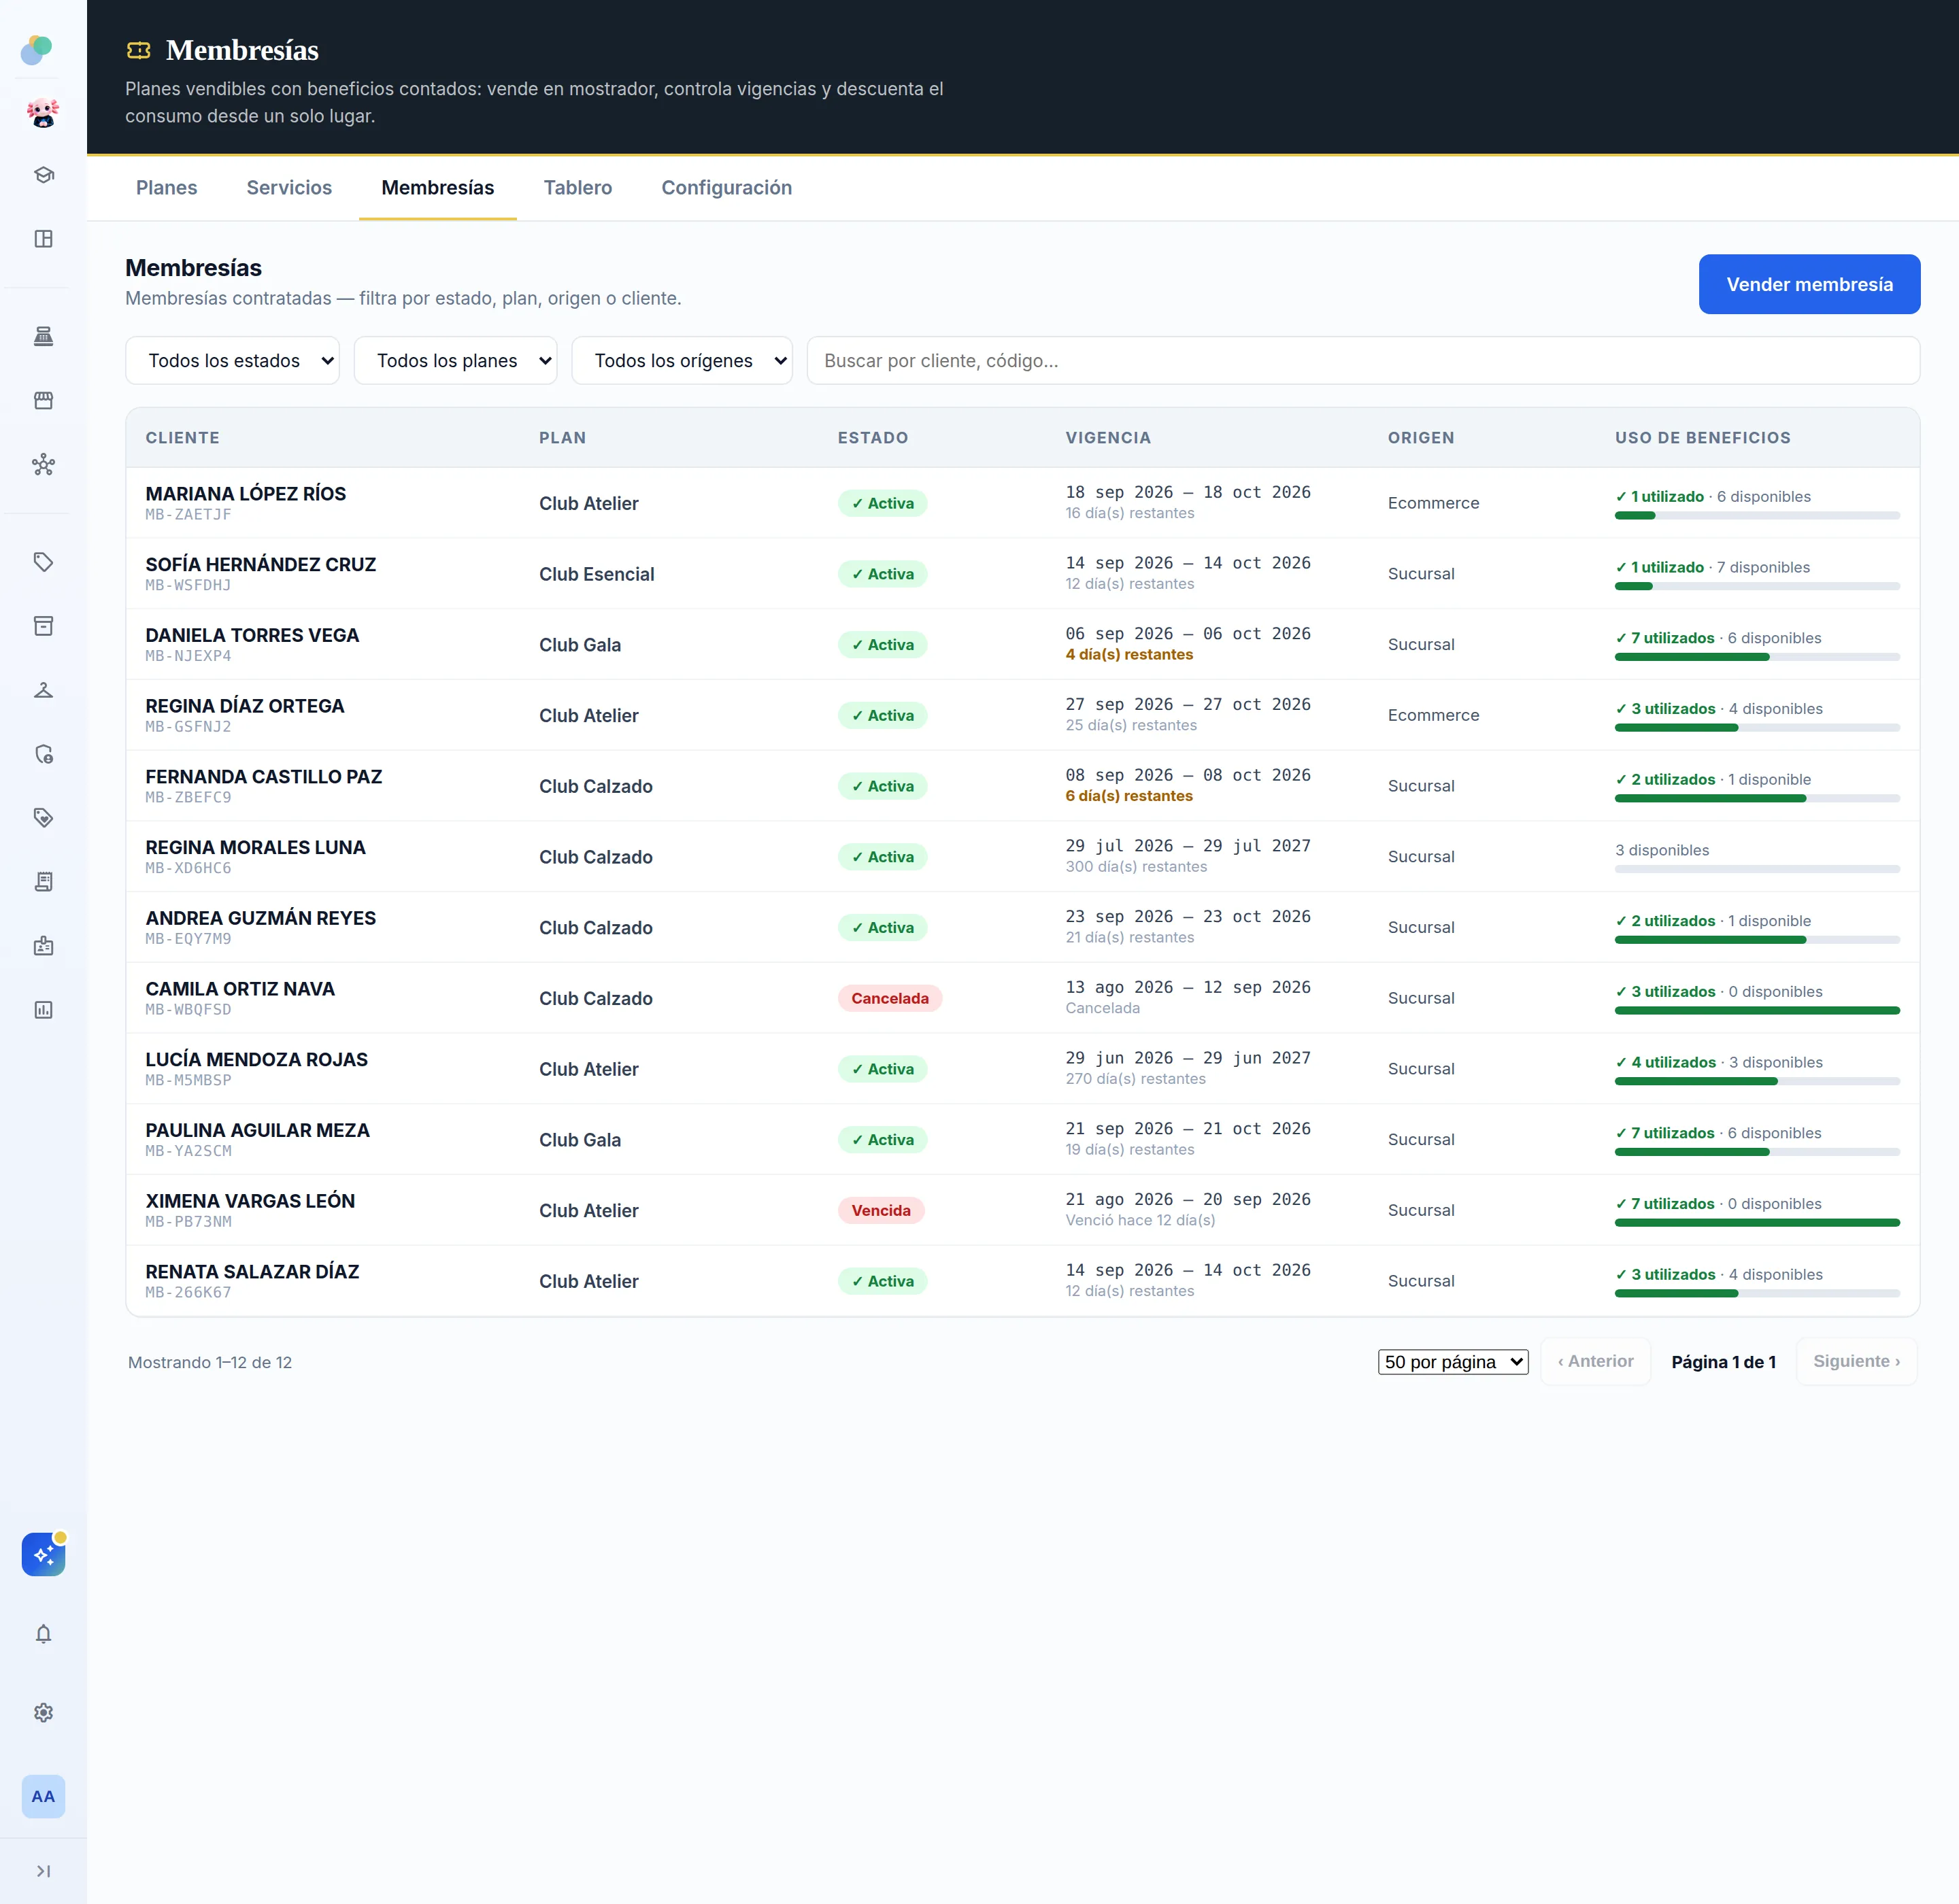
Task: Click the Vender membresía button
Action: coord(1809,284)
